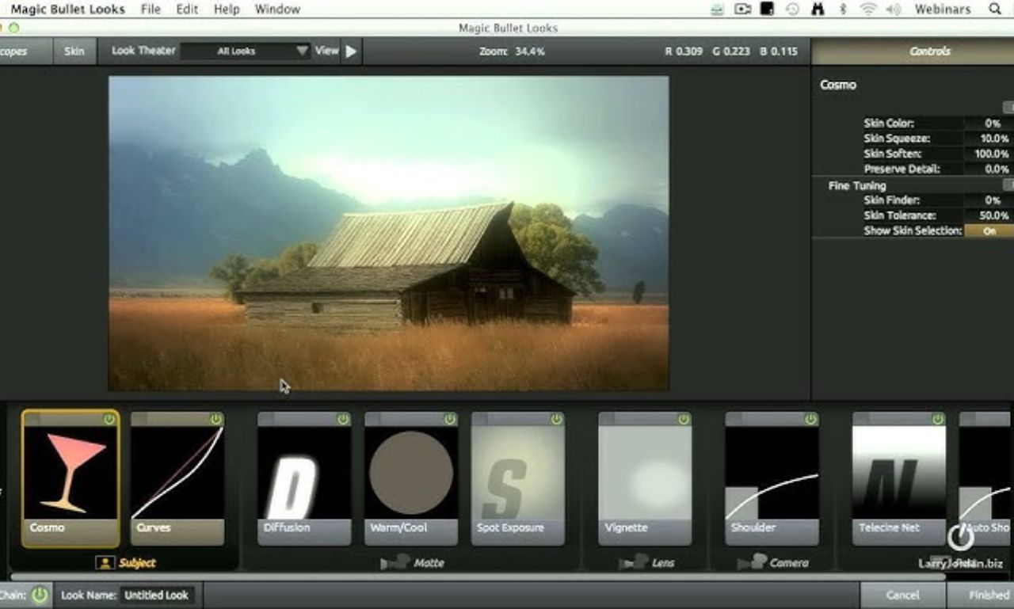1014x609 pixels.
Task: Select the Telecine Net tool card
Action: point(899,478)
